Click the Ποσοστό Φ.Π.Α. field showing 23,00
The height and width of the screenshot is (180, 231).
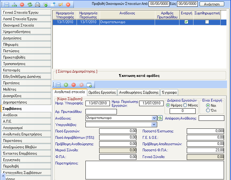205,150
